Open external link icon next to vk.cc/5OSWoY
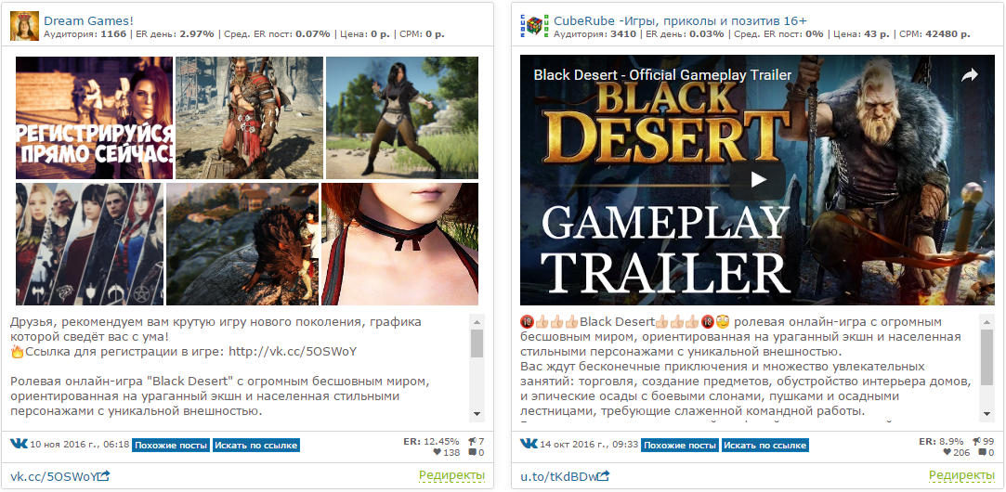This screenshot has height=492, width=1006. [x=103, y=476]
